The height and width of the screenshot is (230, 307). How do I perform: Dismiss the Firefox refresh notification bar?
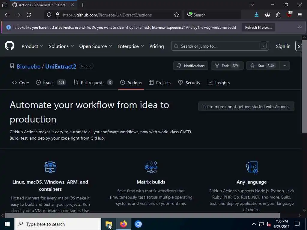300,27
